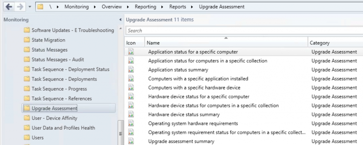Select 'Hardware device status for computers in a specific collection'
Viewport: 363px width, 145px height.
pyautogui.click(x=213, y=105)
